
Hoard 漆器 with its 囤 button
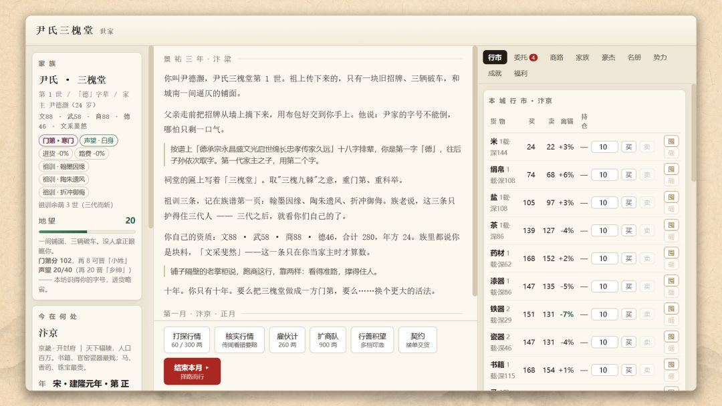[x=671, y=281]
